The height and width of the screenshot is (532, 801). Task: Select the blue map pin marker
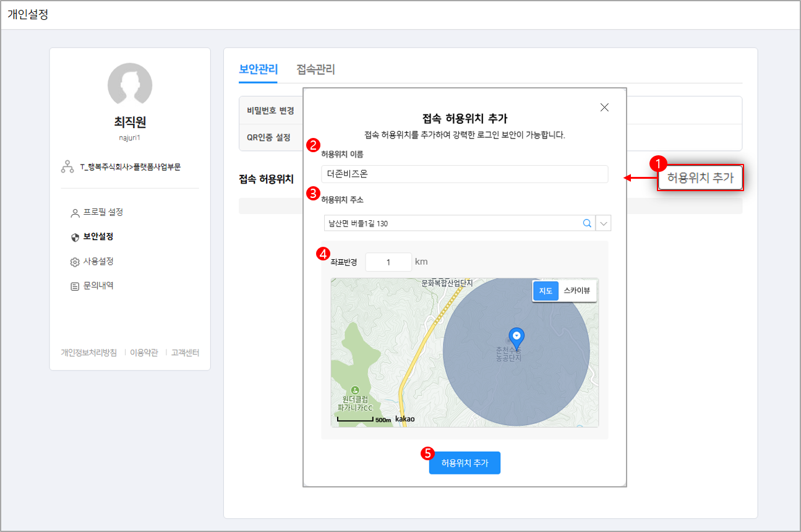click(x=516, y=336)
